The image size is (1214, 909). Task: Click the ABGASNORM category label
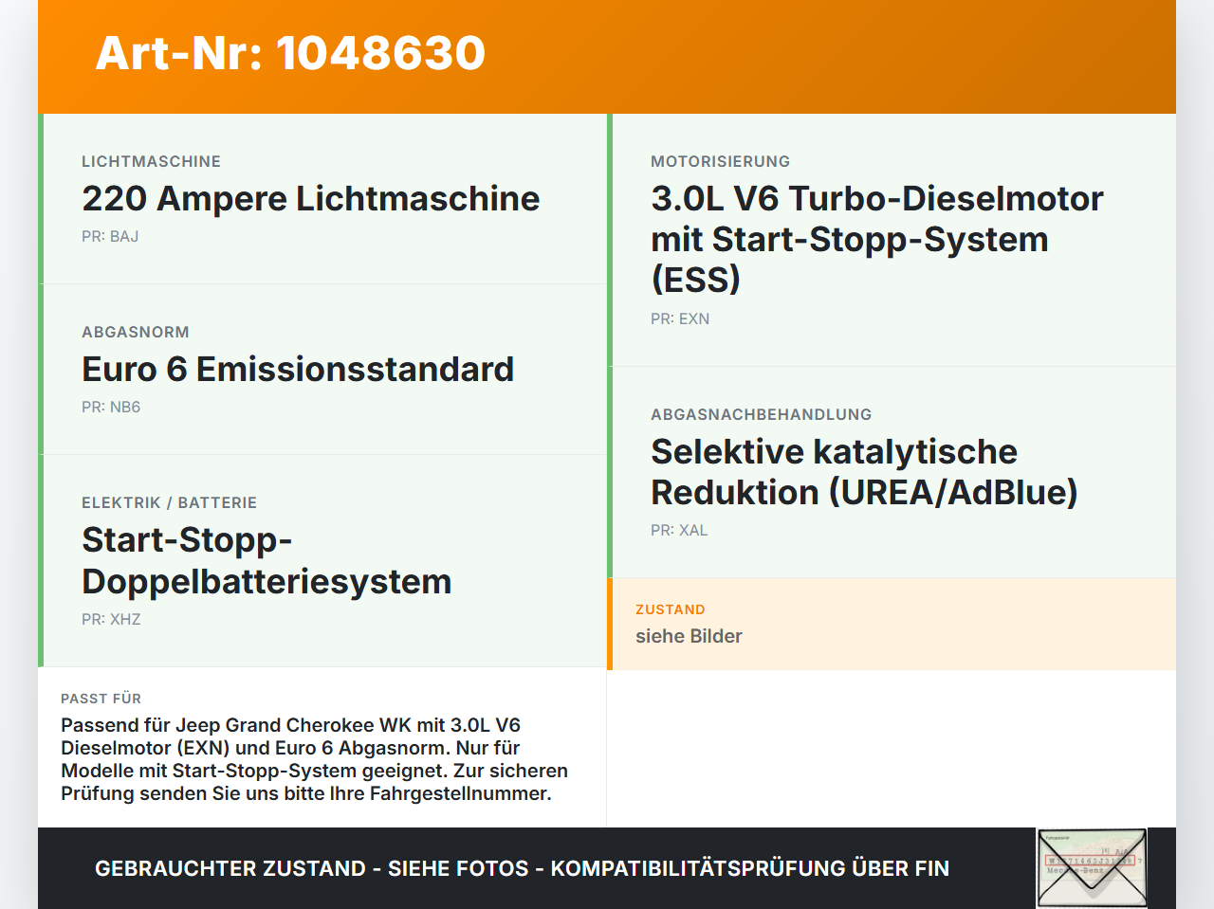pos(136,332)
